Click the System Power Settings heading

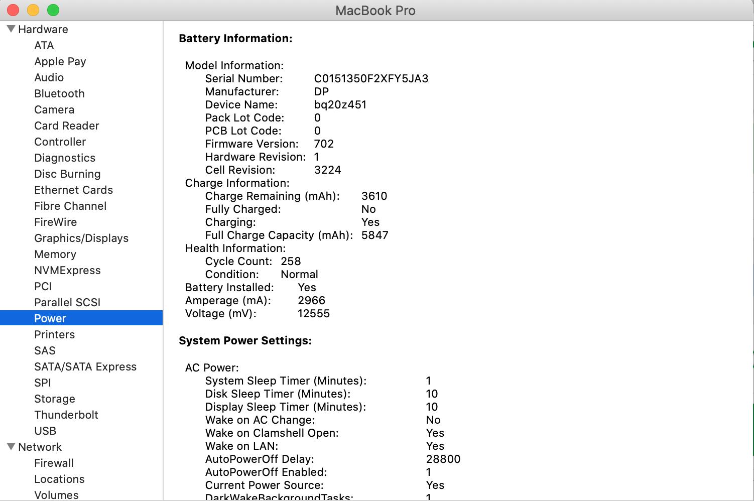pos(245,340)
